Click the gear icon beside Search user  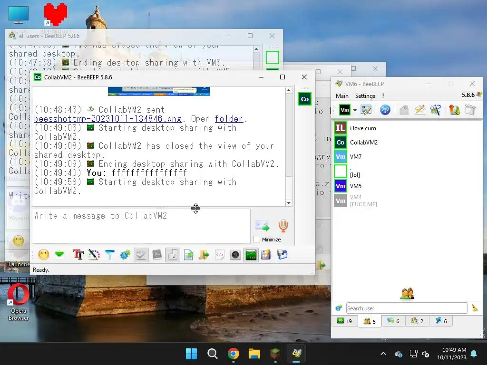coord(339,308)
